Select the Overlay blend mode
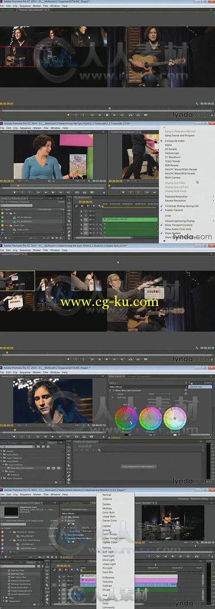The image size is (215, 609). [107, 548]
